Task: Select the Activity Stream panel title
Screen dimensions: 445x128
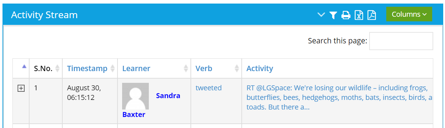Action: click(44, 15)
